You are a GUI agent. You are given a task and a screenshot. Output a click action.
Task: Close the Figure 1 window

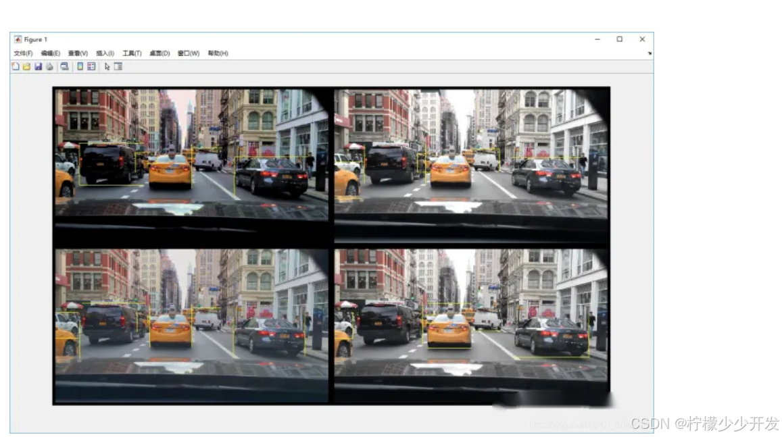[642, 39]
